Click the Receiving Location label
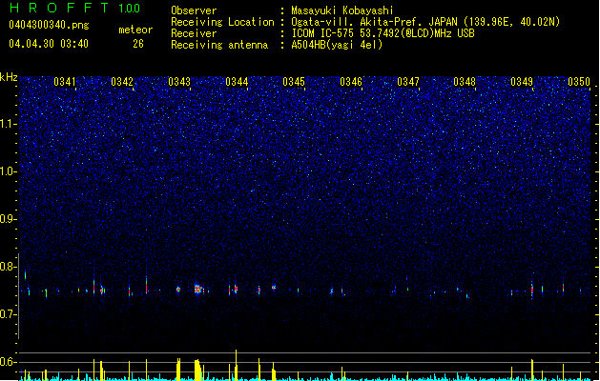The width and height of the screenshot is (600, 381). tap(222, 22)
